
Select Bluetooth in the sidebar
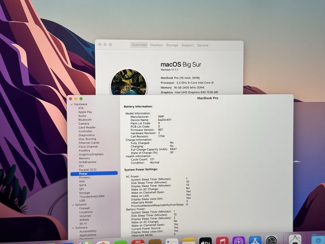[85, 120]
